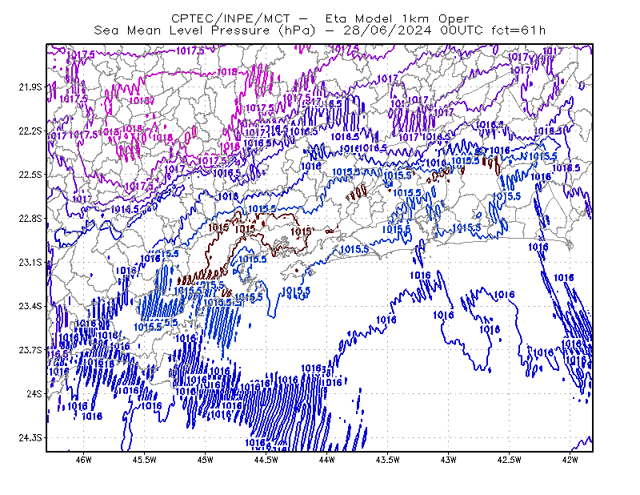
Task: Select the 28/06/2024 date in the subtitle
Action: [x=387, y=30]
